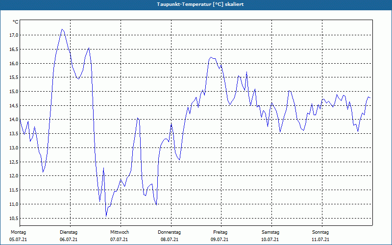
Task: Click the 11.07.21 date label
Action: point(320,240)
